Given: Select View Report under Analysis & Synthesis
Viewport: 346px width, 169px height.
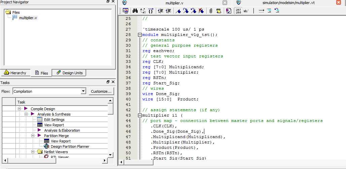Looking at the screenshot, I should pos(54,125).
